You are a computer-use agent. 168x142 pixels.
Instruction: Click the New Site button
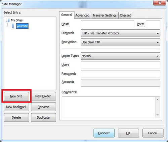pos(16,96)
